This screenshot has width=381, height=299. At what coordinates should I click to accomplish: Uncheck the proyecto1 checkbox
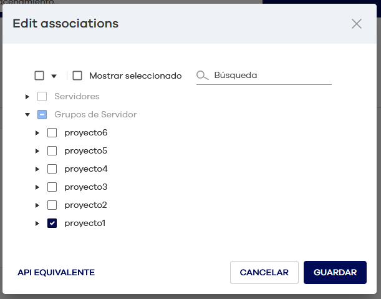click(x=52, y=223)
